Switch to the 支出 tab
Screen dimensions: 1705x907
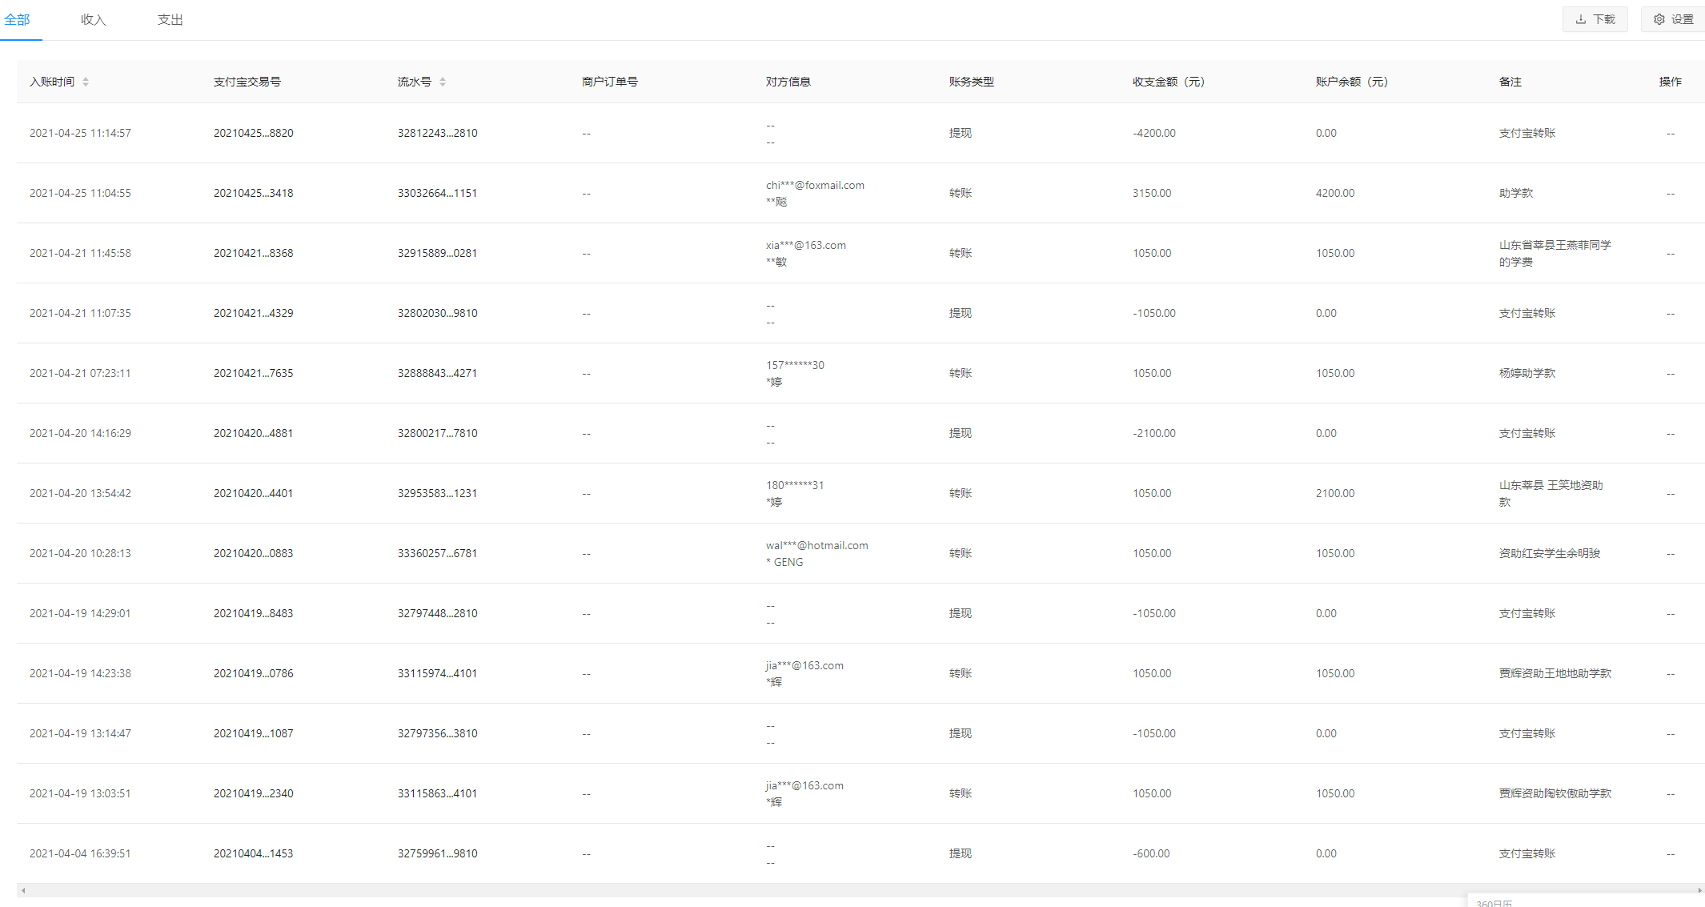170,19
